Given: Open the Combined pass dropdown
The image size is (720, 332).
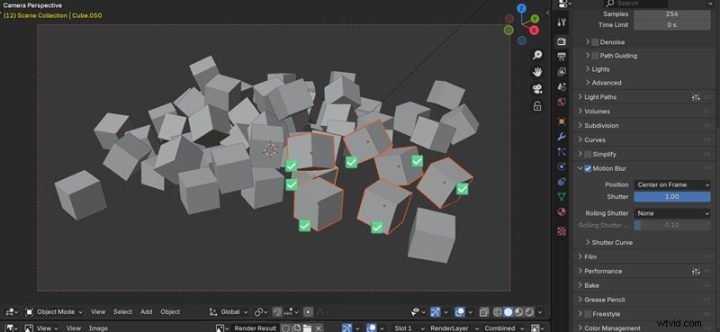Looking at the screenshot, I should 503,328.
